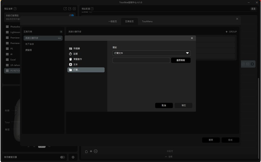Select the AI preset

12,54
